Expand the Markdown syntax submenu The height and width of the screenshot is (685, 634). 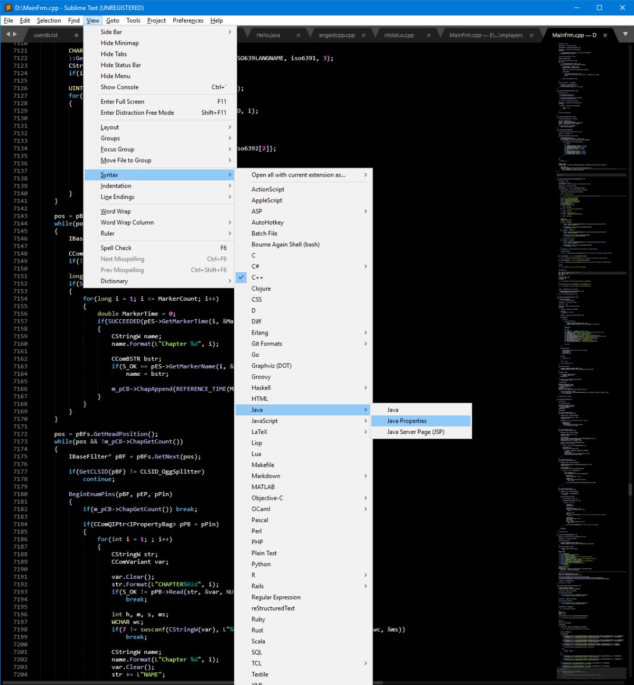click(x=304, y=476)
